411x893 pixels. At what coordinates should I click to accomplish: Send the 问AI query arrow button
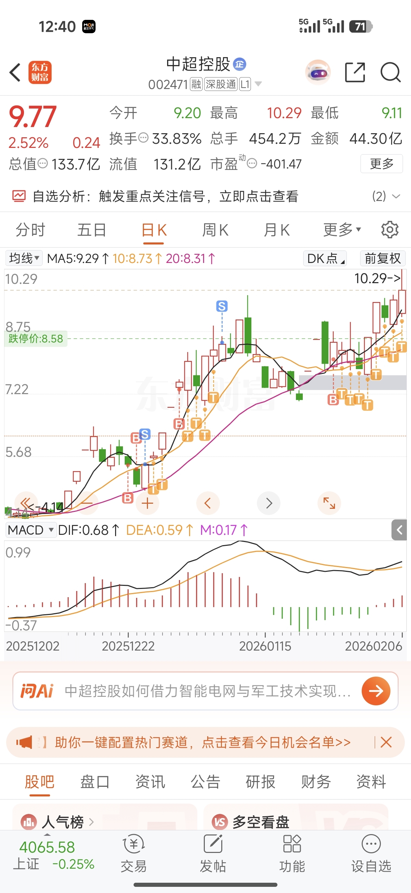tap(376, 691)
